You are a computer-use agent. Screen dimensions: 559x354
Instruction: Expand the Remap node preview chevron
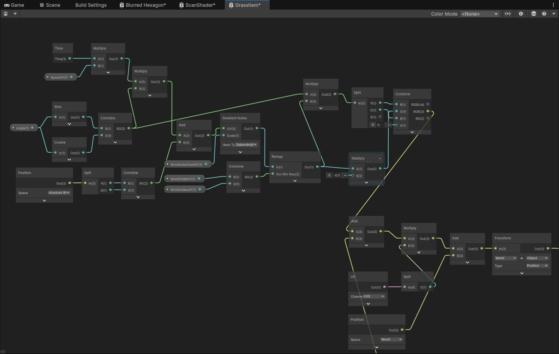(x=295, y=181)
